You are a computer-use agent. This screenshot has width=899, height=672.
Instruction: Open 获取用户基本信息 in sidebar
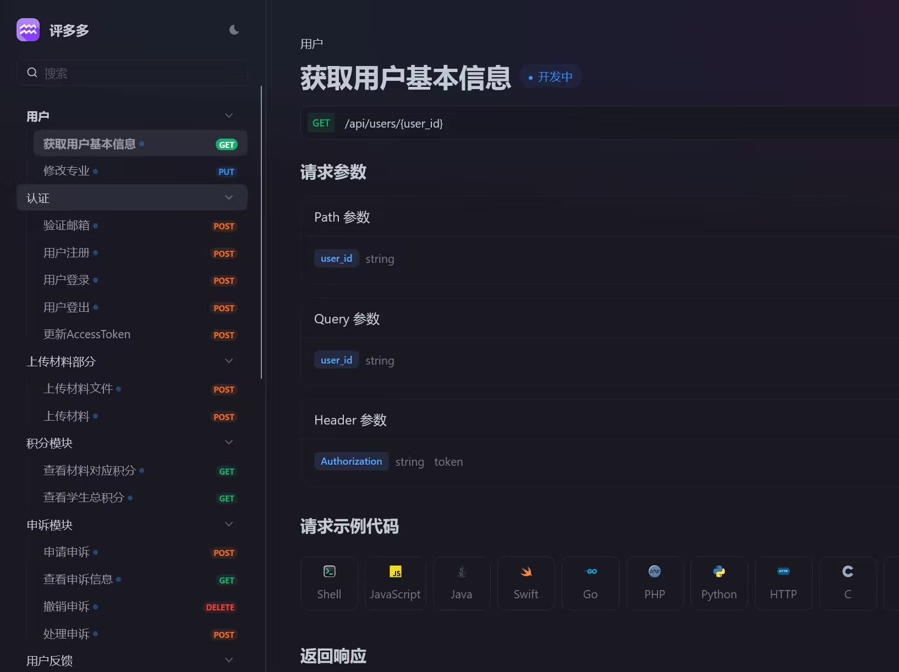pyautogui.click(x=140, y=144)
